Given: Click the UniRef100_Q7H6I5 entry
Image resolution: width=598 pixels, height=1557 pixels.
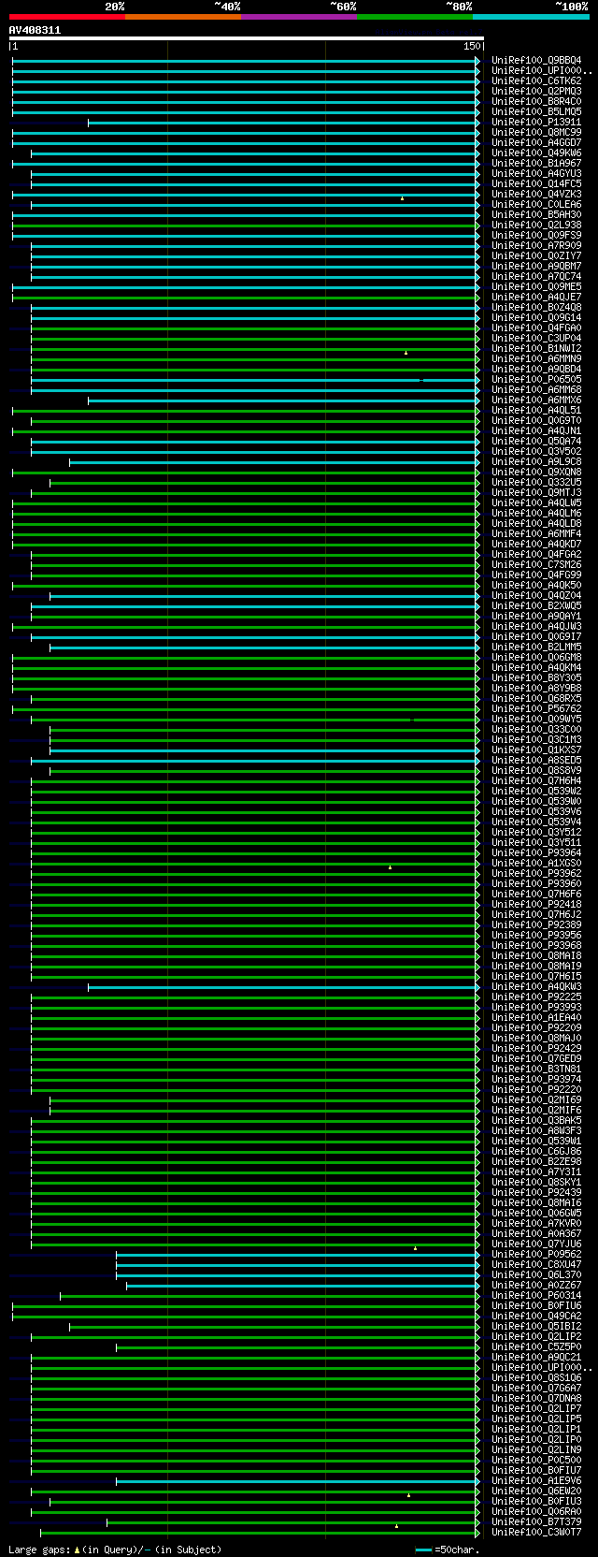Looking at the screenshot, I should [536, 977].
